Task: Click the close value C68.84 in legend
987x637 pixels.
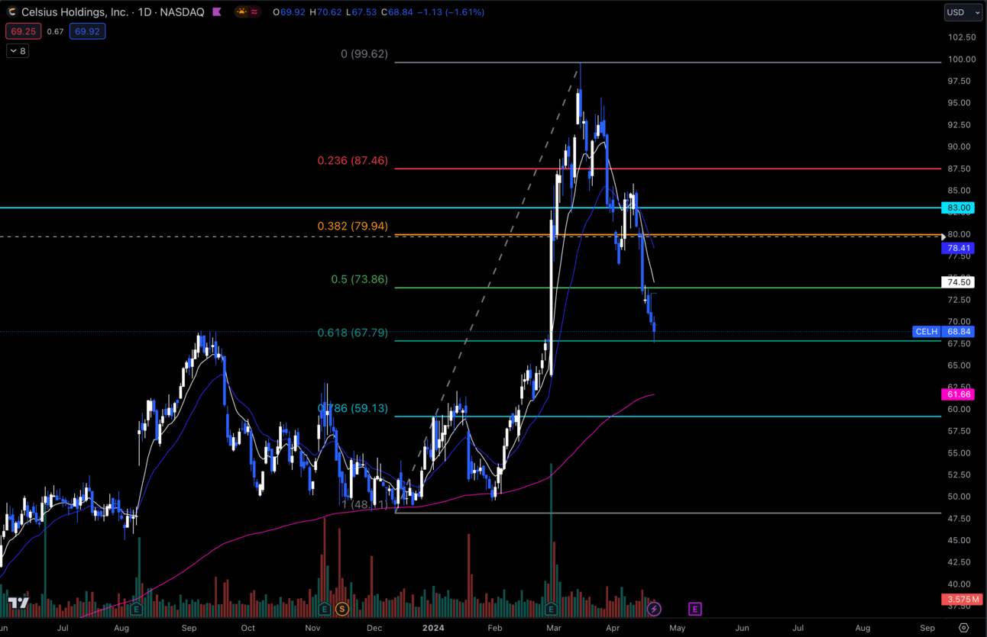Action: [396, 12]
